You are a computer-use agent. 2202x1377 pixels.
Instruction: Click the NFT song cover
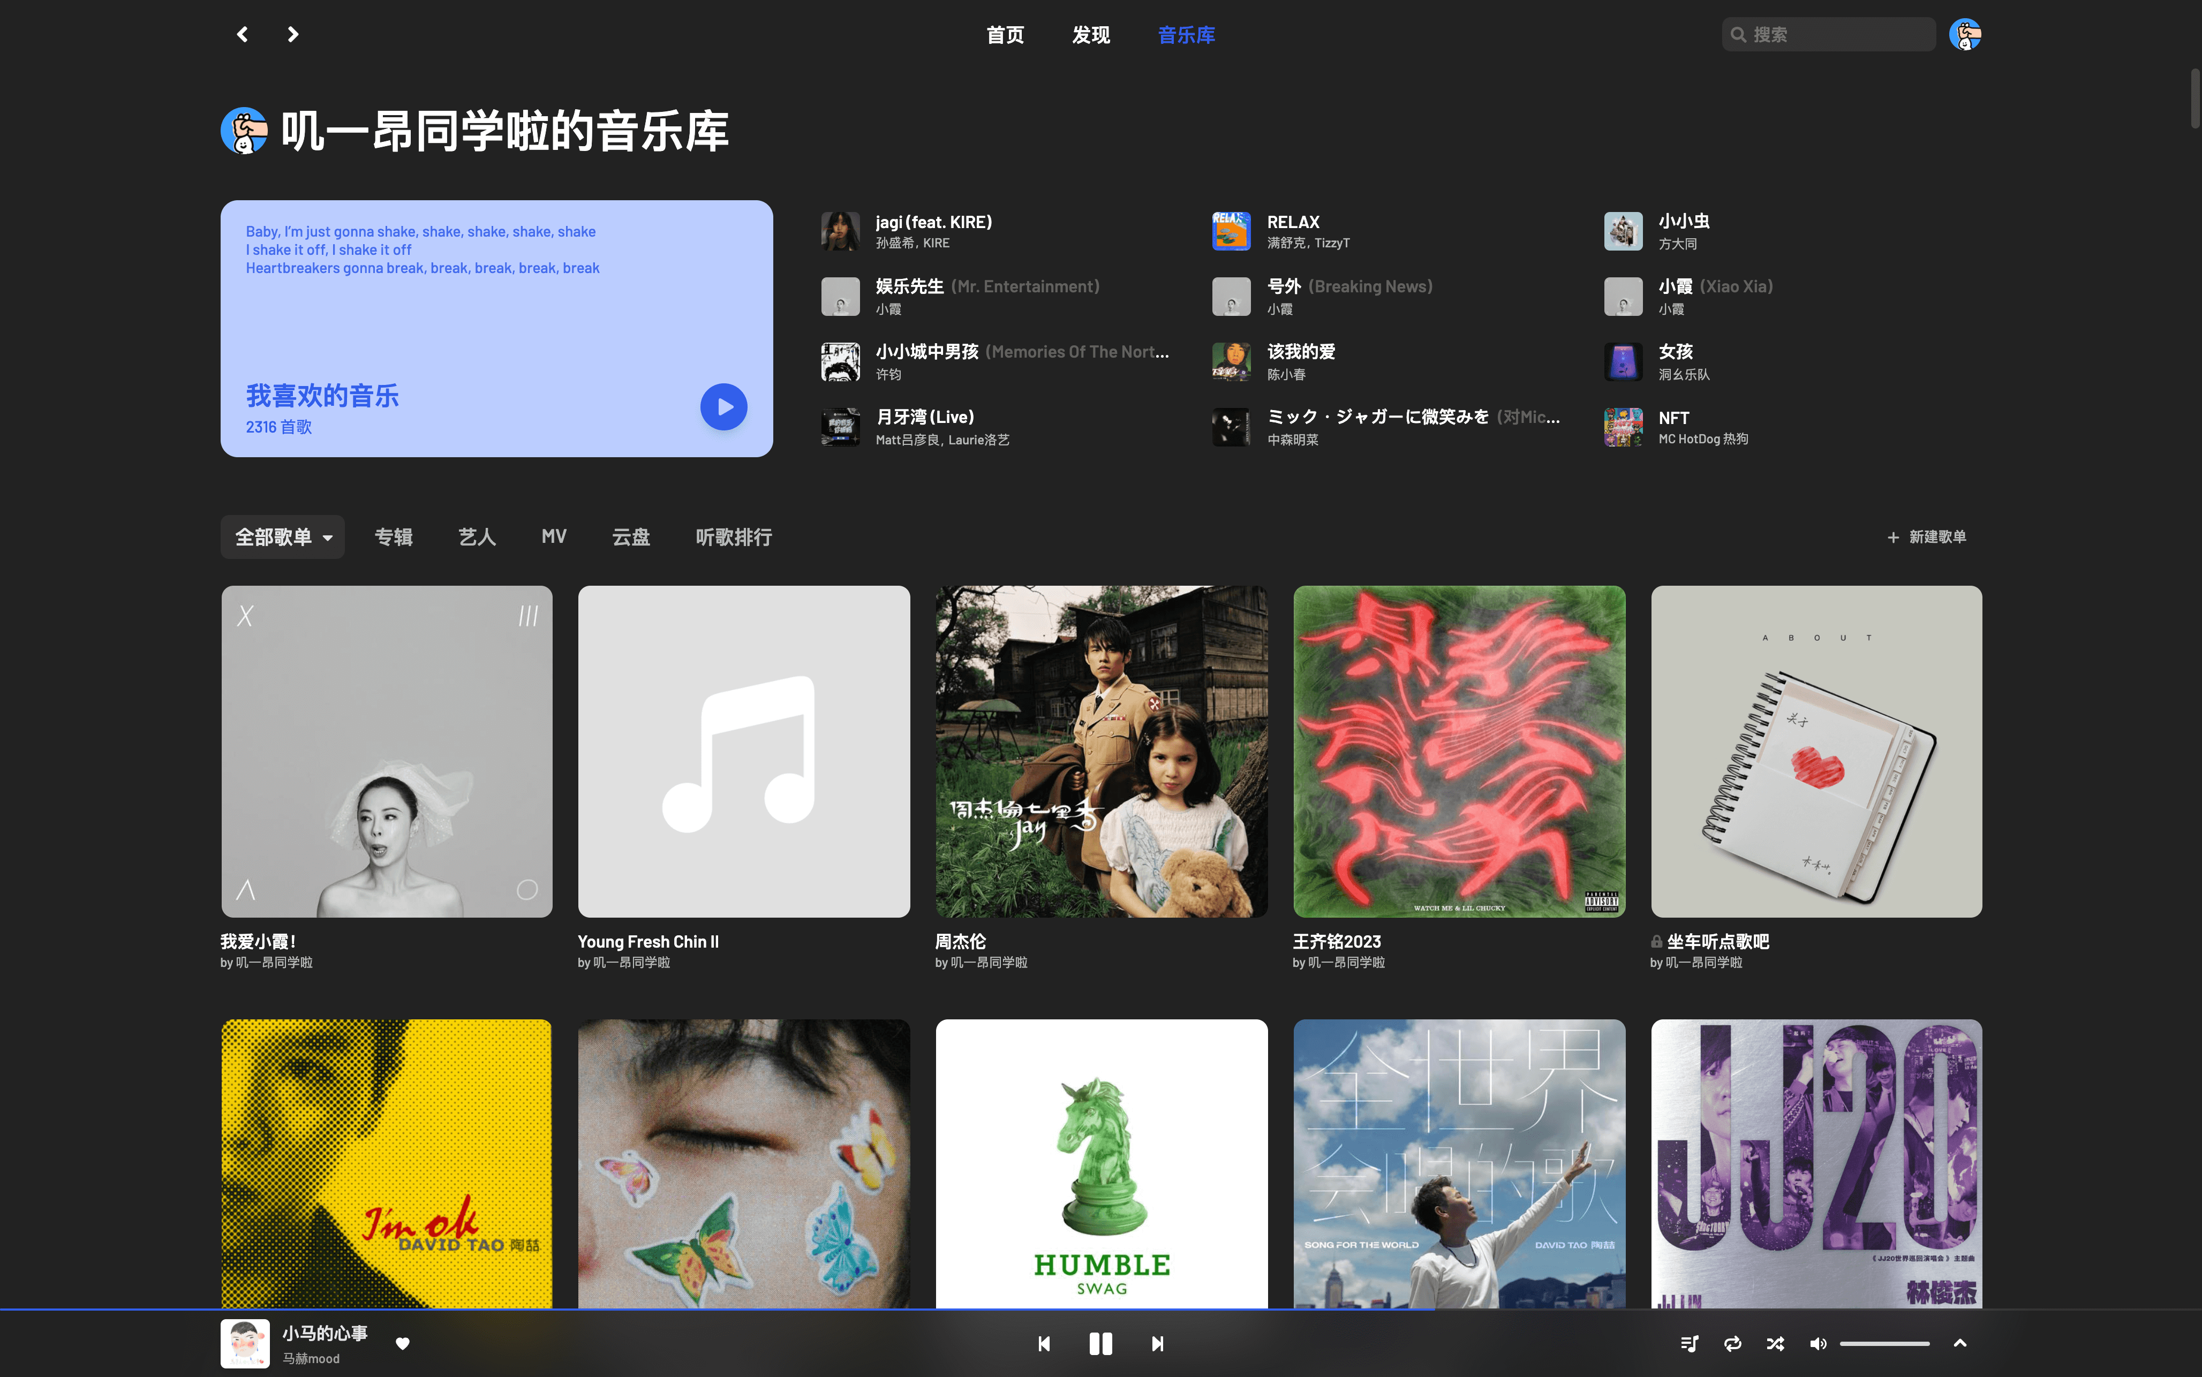(x=1623, y=427)
